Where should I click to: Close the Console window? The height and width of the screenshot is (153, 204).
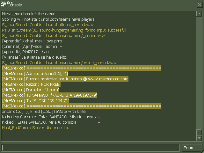(x=200, y=5)
